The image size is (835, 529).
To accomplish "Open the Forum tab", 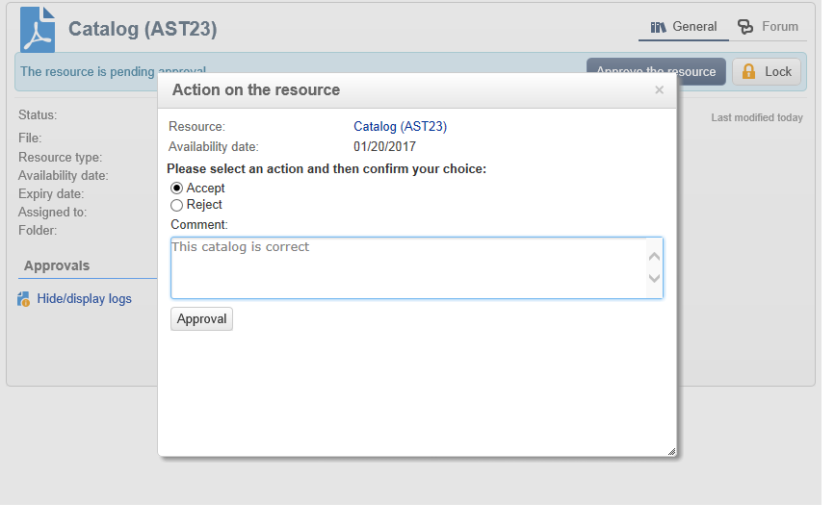I will 769,27.
